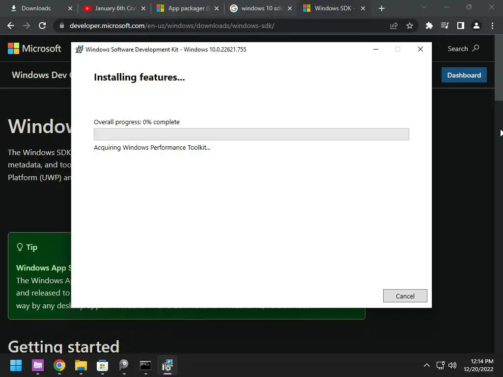Switch to the Downloads browser tab
Viewport: 503px width, 377px height.
(x=36, y=8)
